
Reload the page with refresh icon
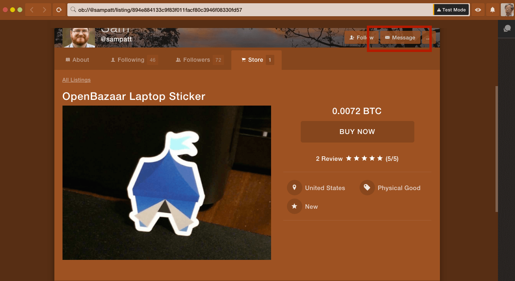click(x=59, y=10)
